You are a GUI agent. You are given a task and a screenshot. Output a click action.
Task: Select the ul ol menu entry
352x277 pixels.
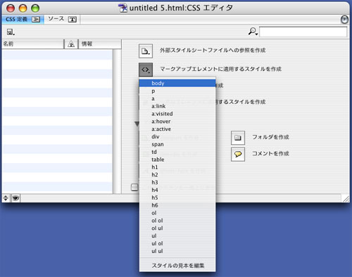point(177,243)
